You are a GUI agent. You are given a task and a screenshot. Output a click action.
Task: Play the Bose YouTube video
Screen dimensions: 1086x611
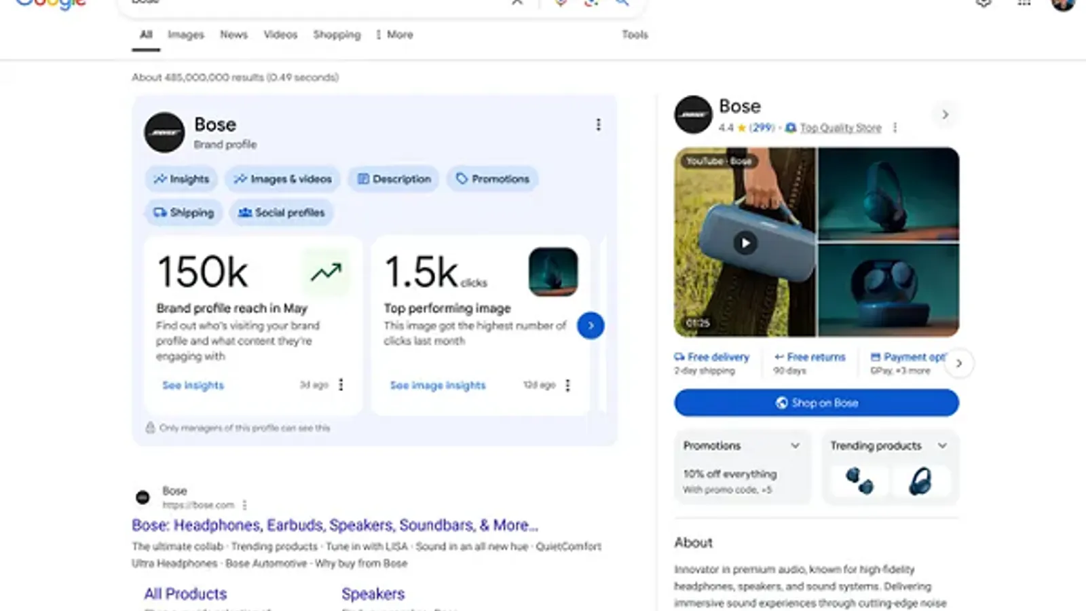tap(745, 242)
